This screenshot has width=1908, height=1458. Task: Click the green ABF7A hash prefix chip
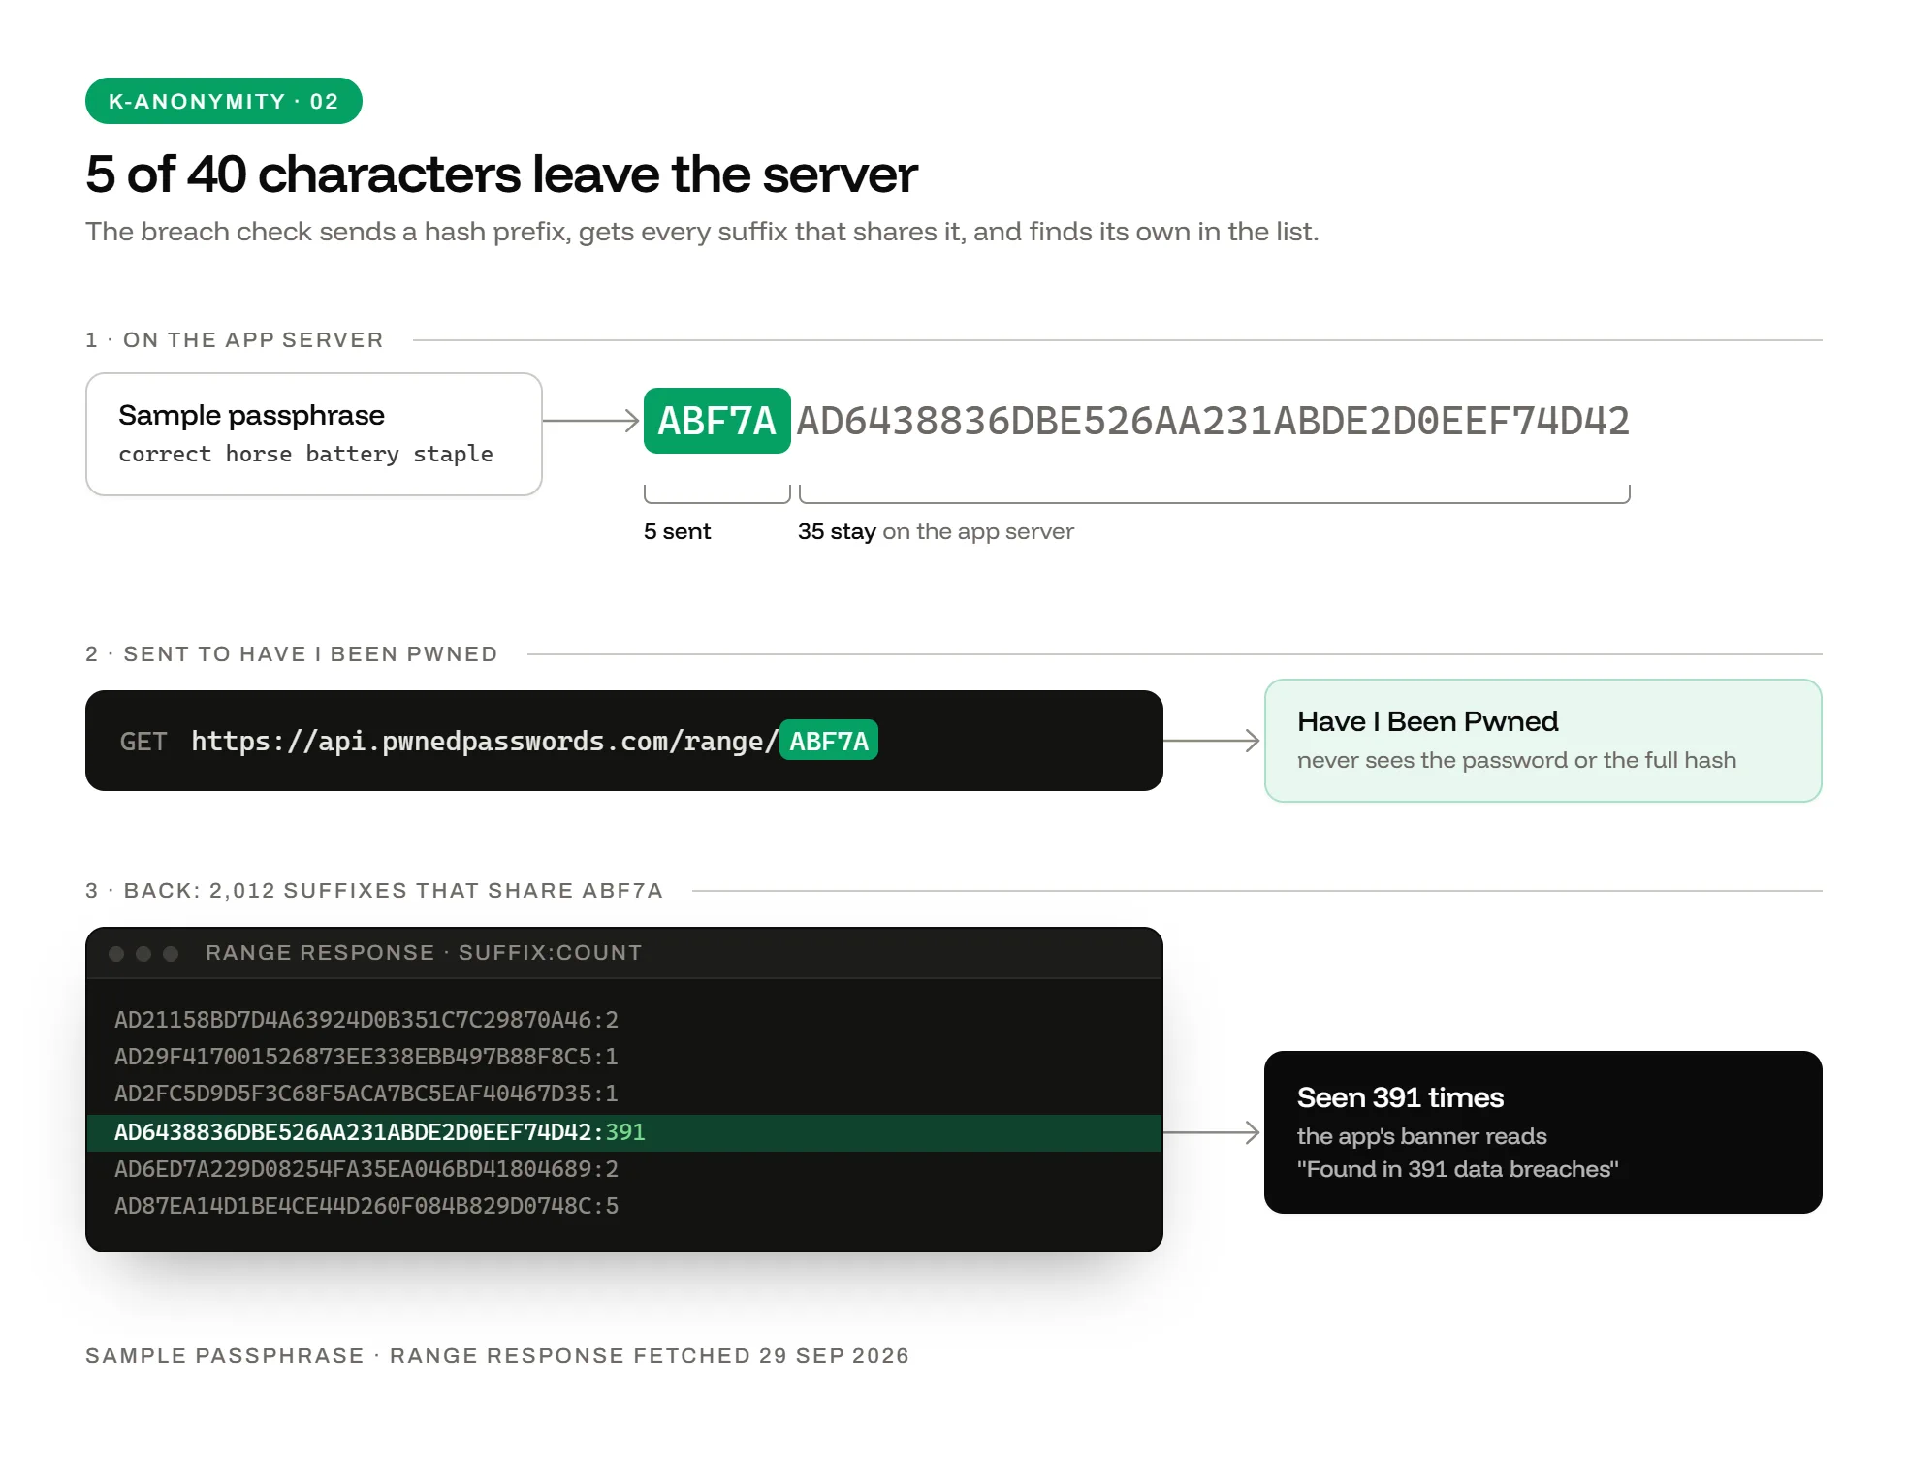(x=717, y=421)
